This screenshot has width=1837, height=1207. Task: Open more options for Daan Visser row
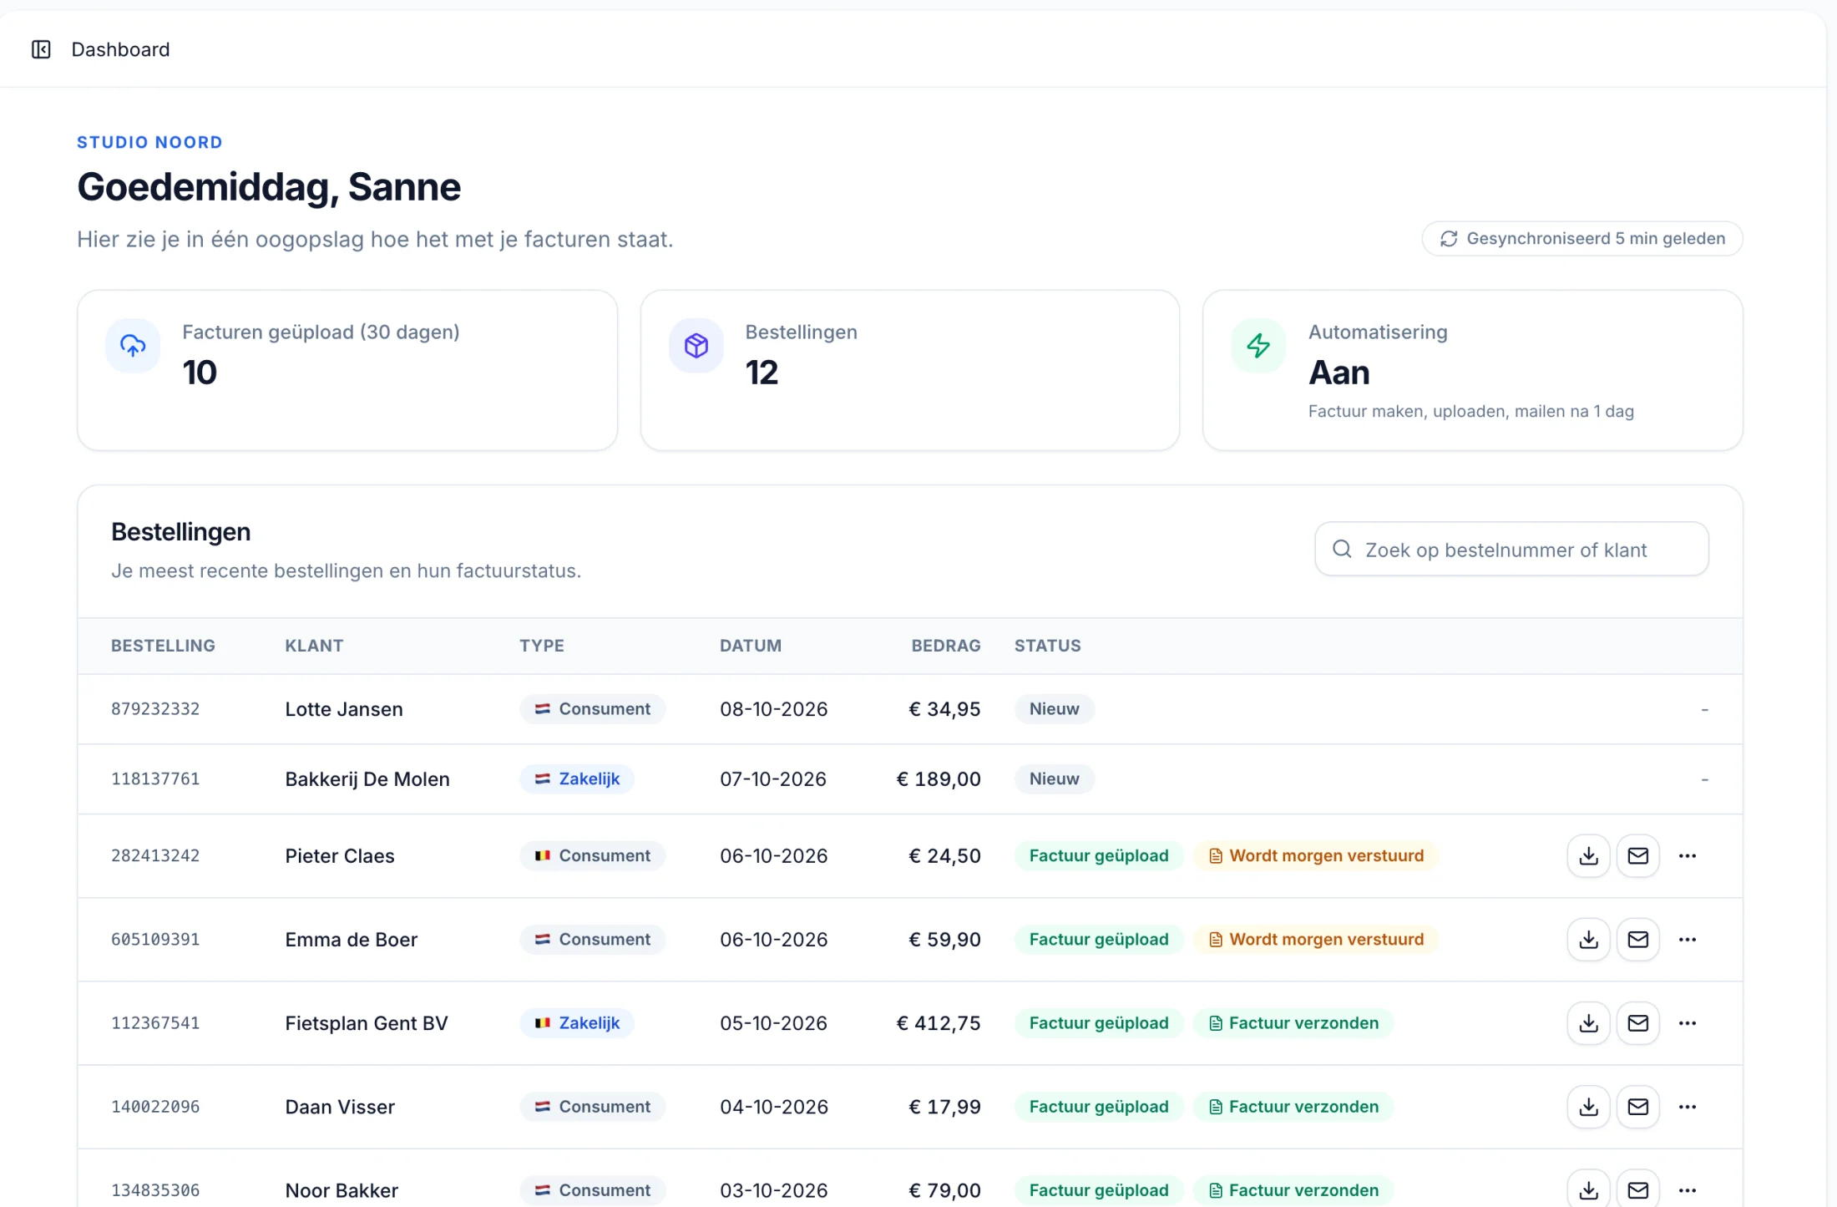1687,1106
